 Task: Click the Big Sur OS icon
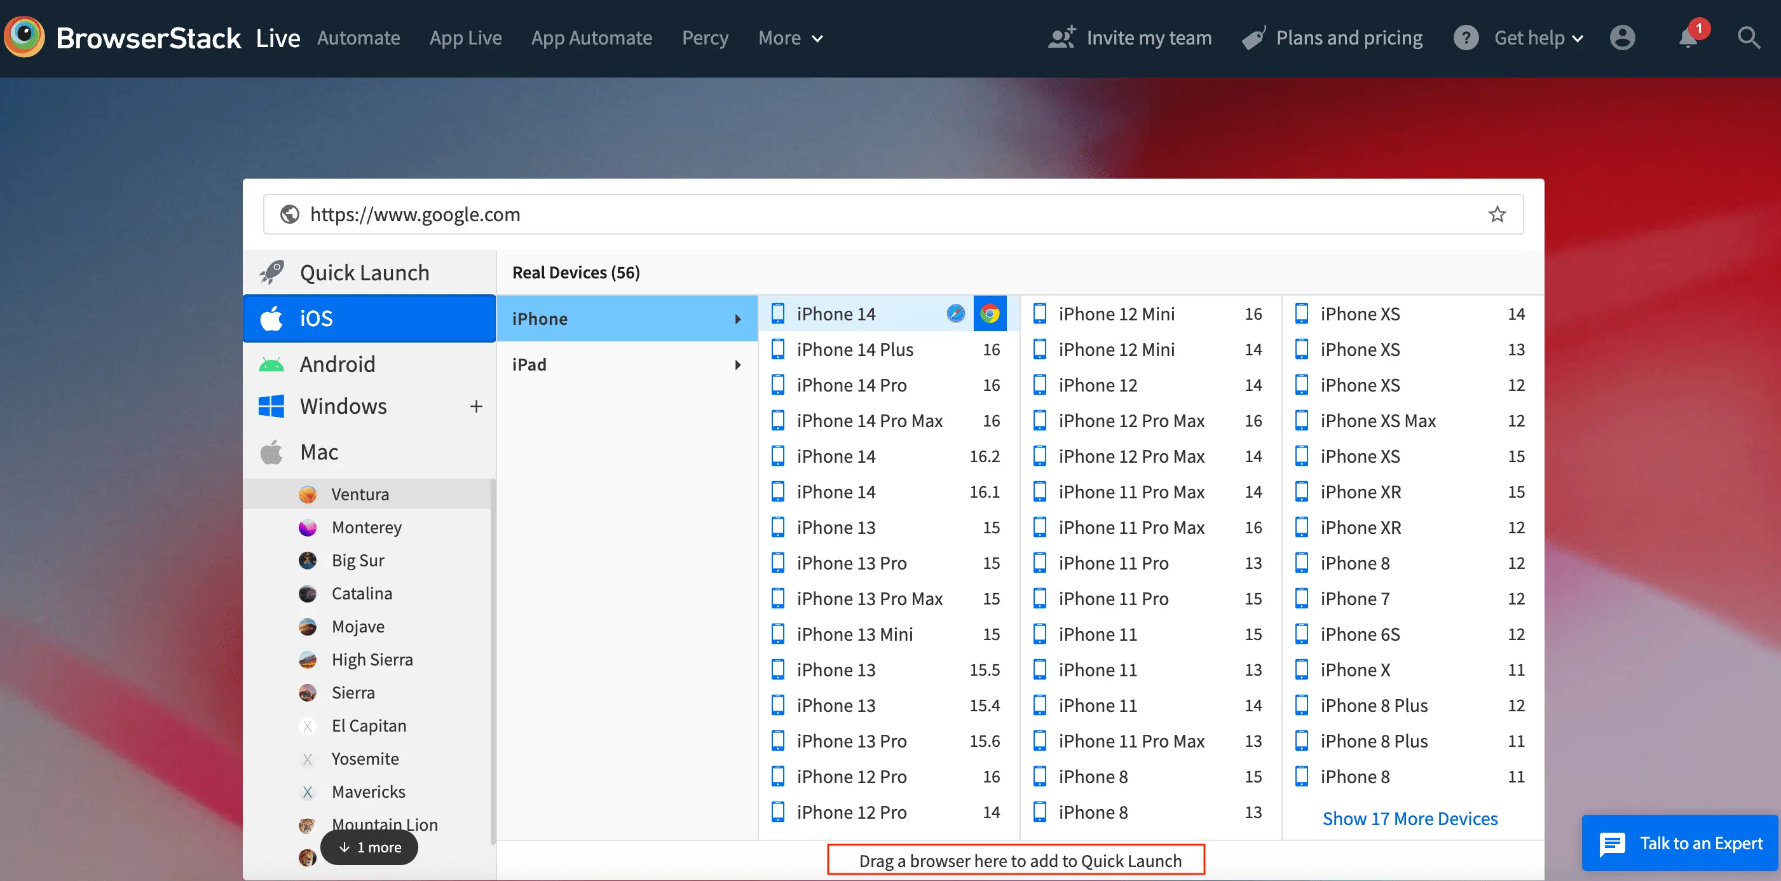308,561
